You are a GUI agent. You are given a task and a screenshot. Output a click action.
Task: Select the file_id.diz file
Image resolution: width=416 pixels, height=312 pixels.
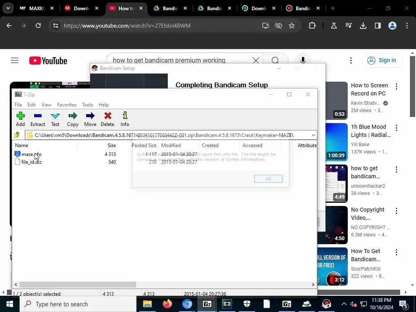[31, 162]
